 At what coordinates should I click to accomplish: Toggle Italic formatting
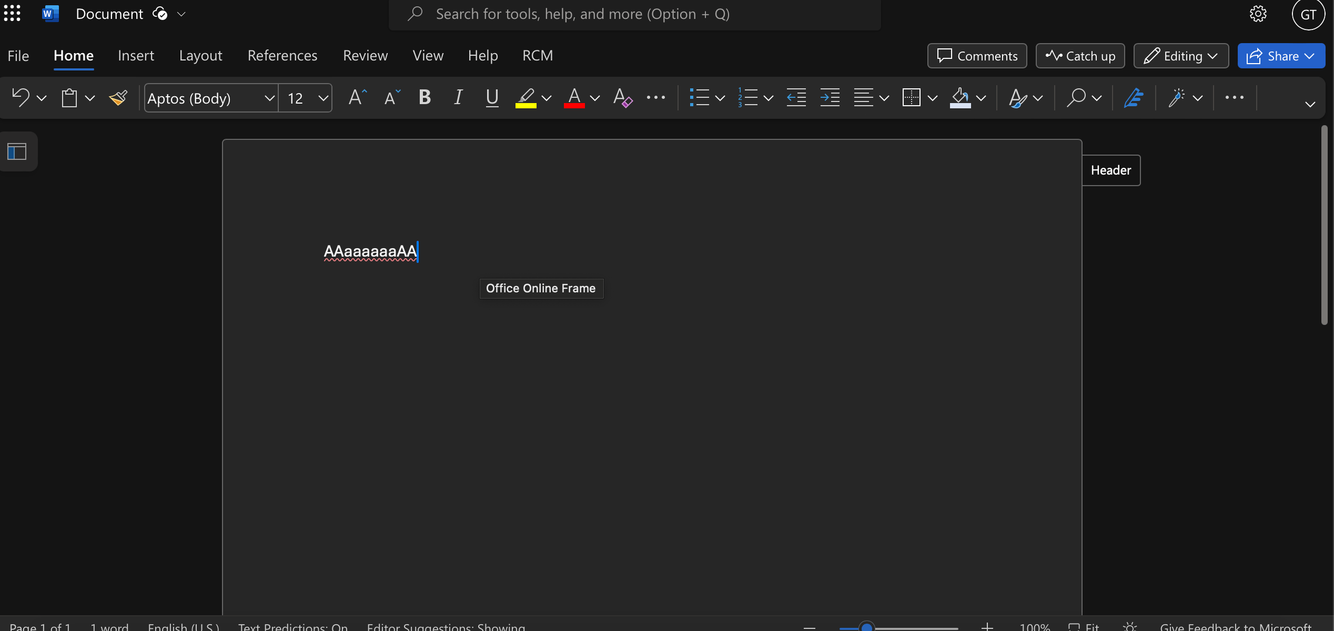click(x=458, y=98)
